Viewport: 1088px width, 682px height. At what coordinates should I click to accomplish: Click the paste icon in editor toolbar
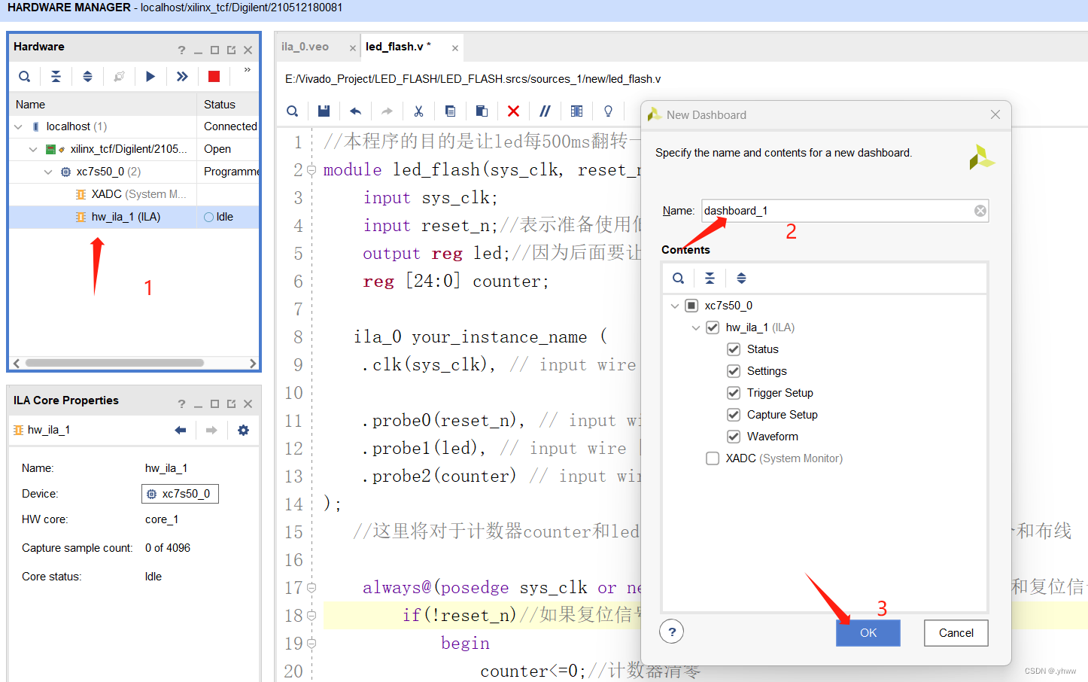click(482, 111)
